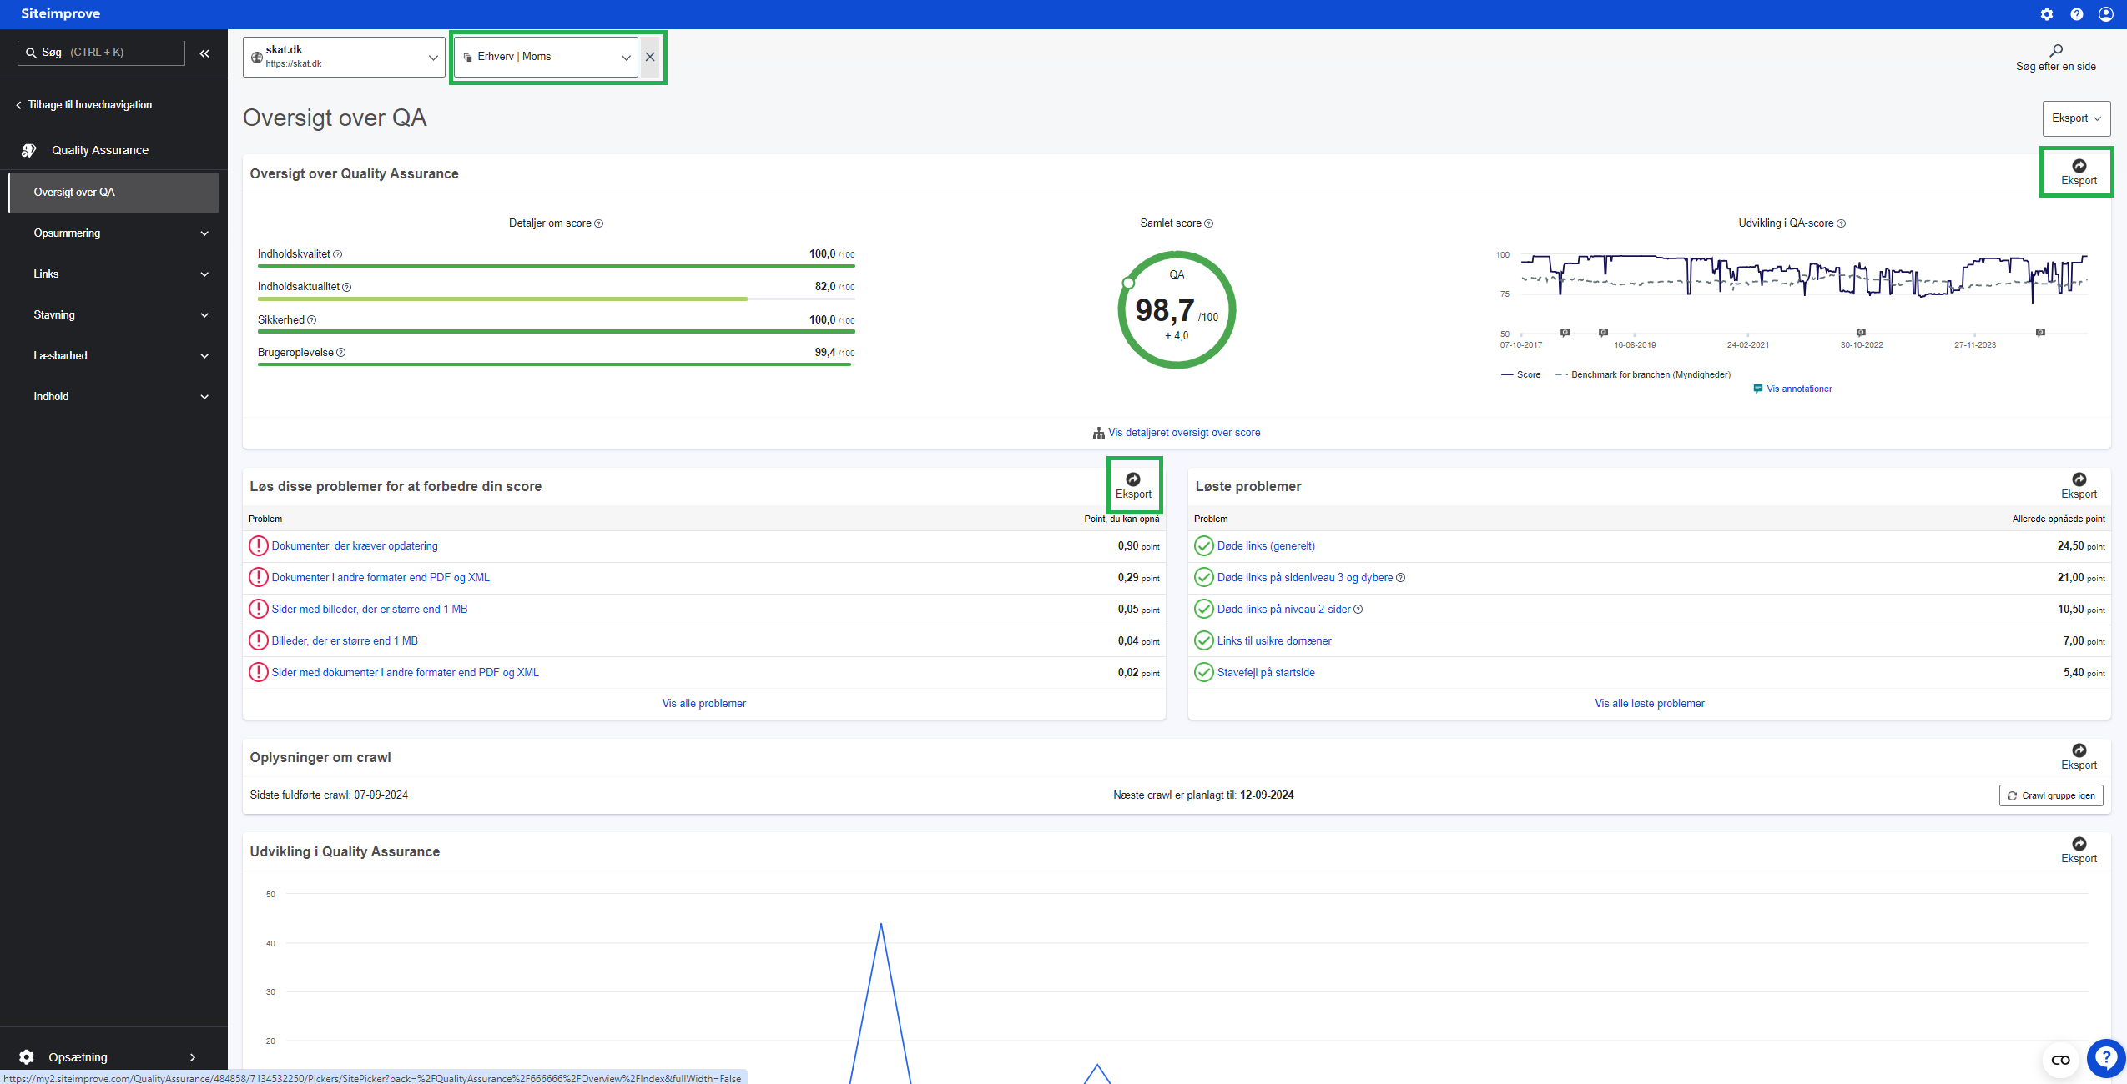Open the user profile icon
Viewport: 2127px width, 1084px height.
point(2106,14)
